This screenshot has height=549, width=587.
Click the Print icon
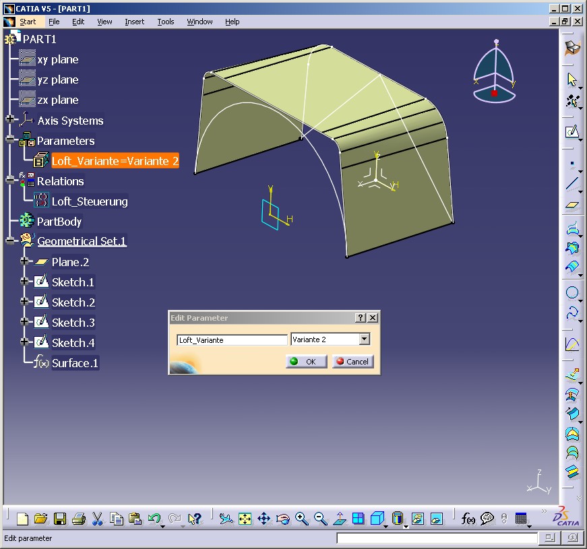[79, 519]
